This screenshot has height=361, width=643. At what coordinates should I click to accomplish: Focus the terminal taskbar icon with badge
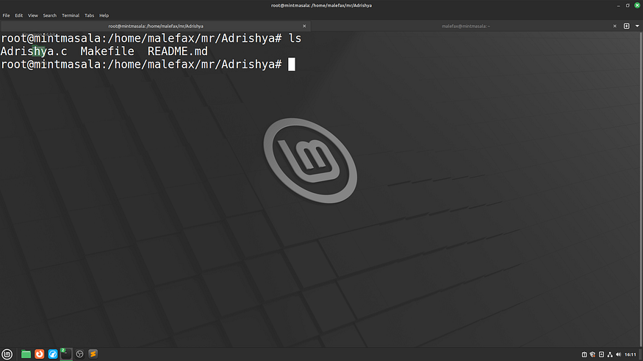(x=66, y=354)
